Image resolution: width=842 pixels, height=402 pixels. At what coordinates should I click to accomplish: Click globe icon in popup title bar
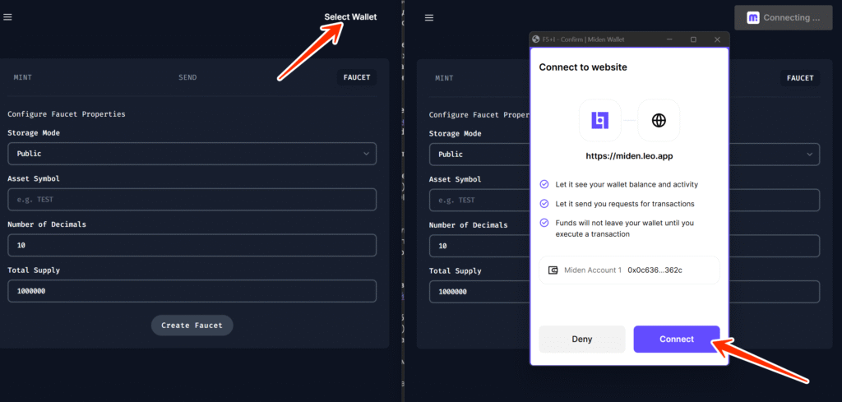click(x=534, y=39)
